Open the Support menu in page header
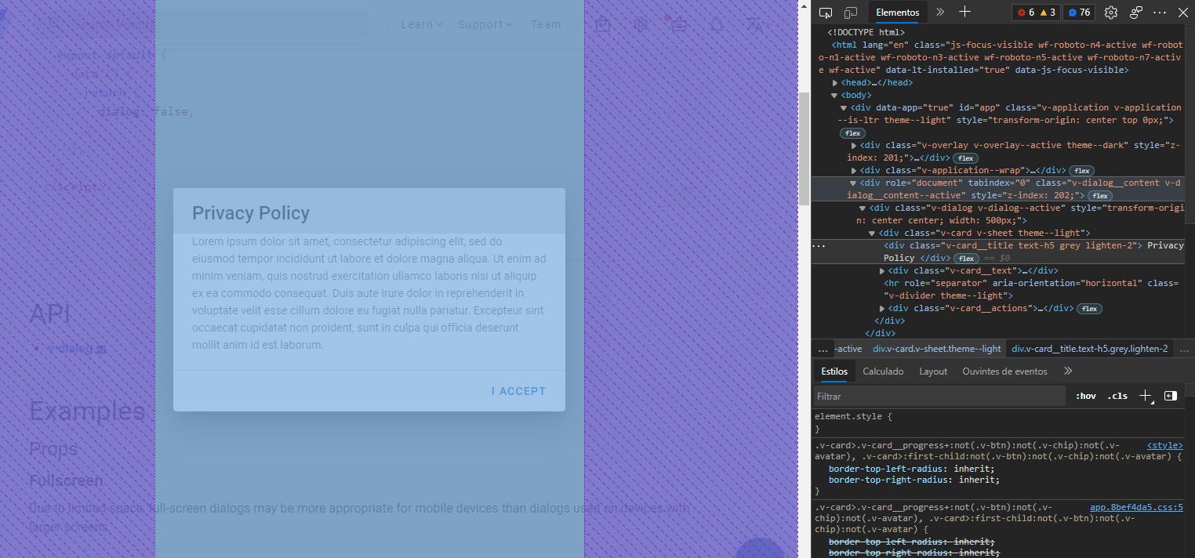The image size is (1195, 558). pos(485,24)
